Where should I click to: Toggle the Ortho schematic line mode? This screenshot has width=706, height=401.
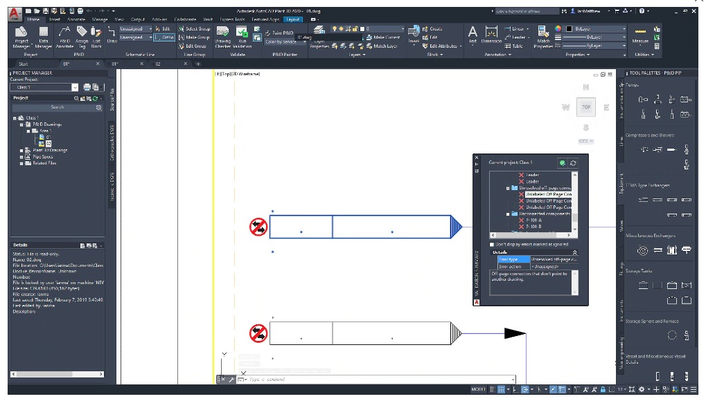point(164,37)
